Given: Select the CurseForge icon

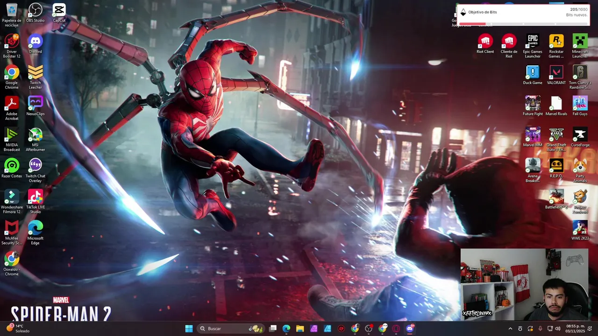Looking at the screenshot, I should [580, 137].
